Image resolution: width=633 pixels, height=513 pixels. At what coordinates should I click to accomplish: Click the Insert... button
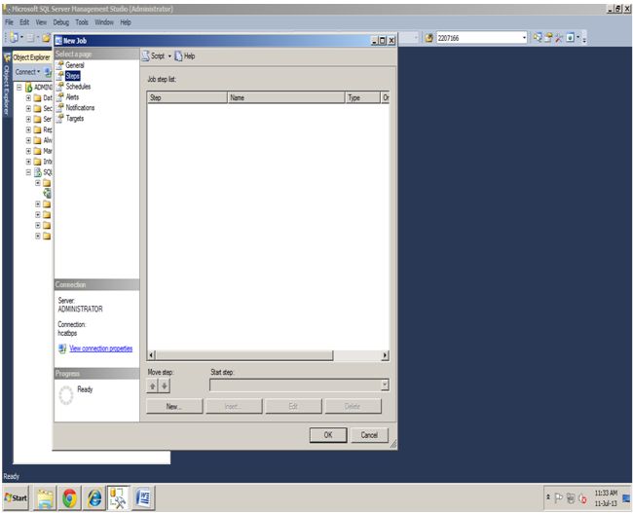coord(234,407)
